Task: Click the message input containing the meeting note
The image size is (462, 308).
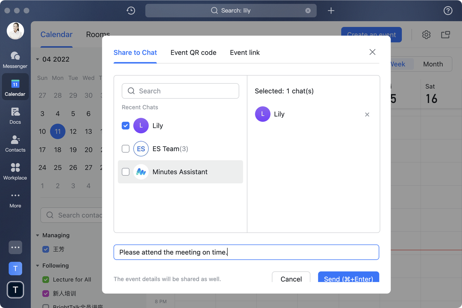Action: coord(247,252)
